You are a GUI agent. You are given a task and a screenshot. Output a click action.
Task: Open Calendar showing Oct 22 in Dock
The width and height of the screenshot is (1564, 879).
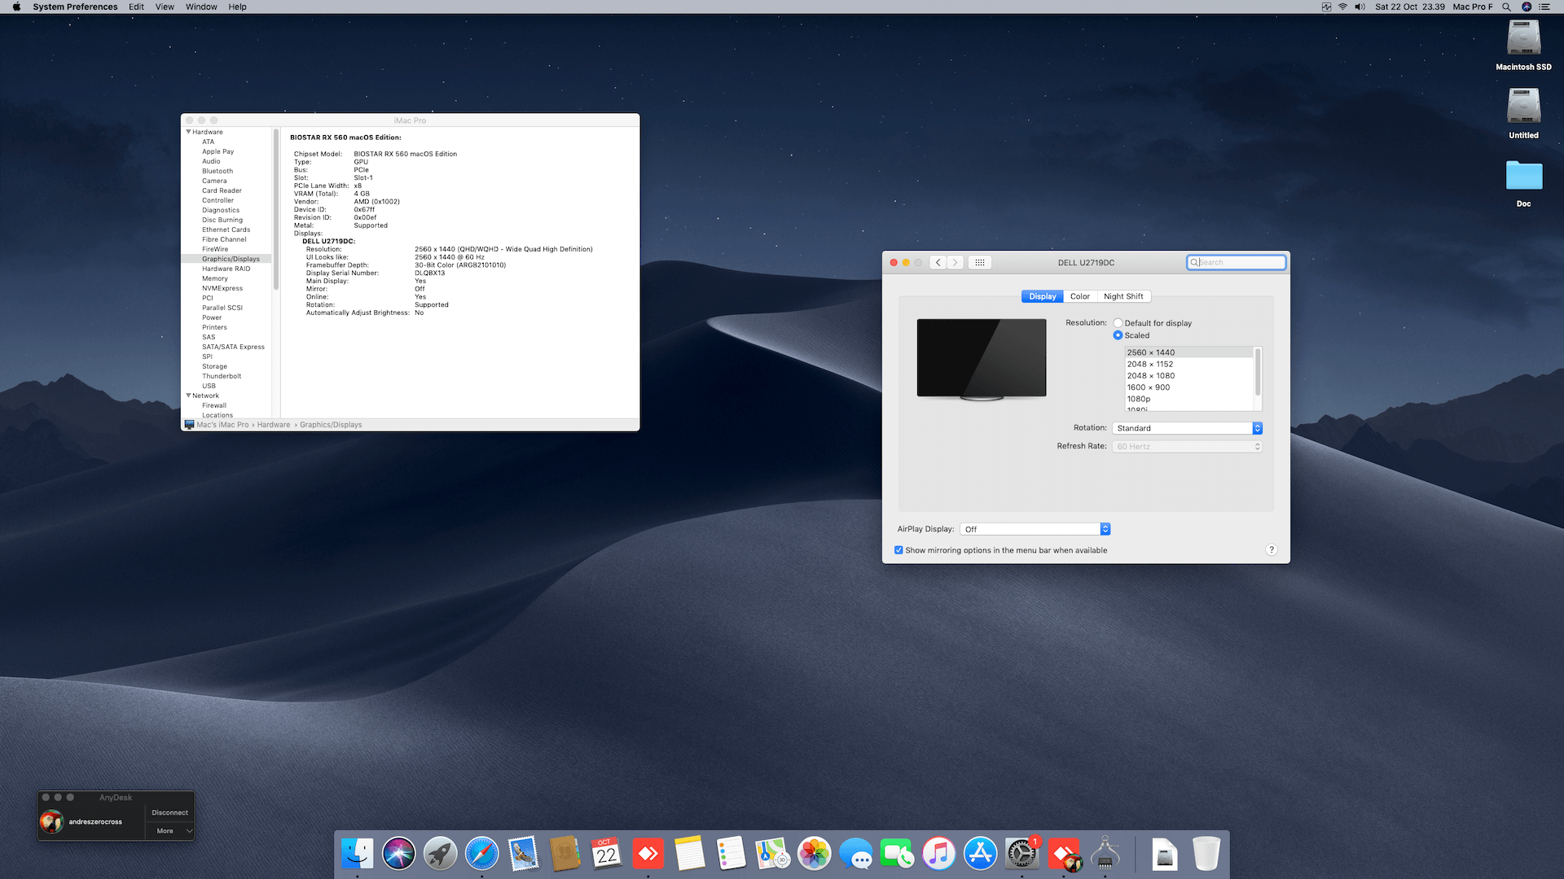coord(607,854)
